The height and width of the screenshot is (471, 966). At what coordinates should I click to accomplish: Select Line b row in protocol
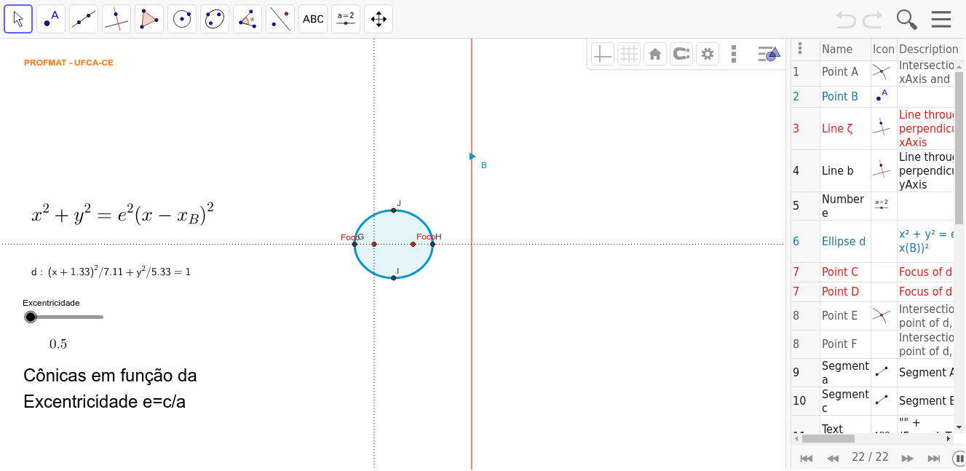click(872, 170)
